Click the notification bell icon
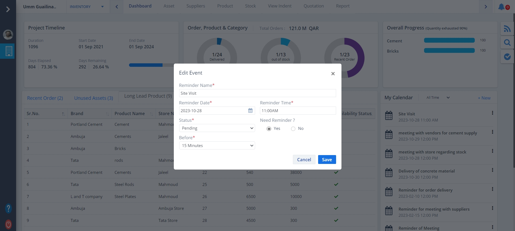 [x=501, y=7]
